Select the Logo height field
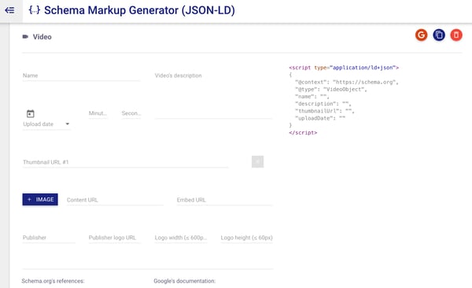The width and height of the screenshot is (472, 288). [x=246, y=238]
